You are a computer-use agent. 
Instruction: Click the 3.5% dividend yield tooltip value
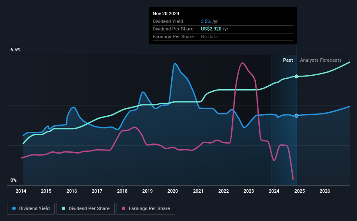[206, 21]
